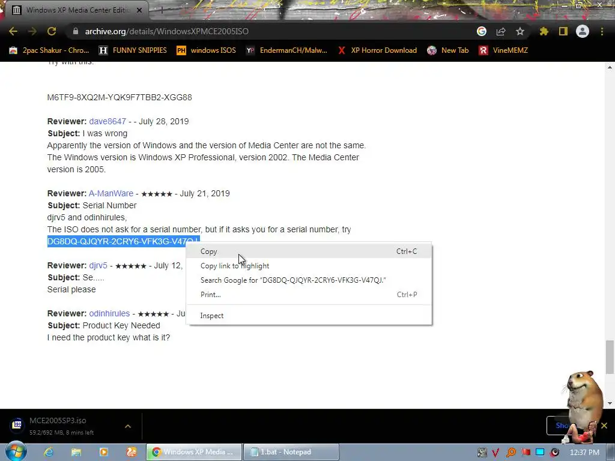Click the M6TF9-8XQ2M serial key text
Screen dimensions: 615x461
point(120,97)
